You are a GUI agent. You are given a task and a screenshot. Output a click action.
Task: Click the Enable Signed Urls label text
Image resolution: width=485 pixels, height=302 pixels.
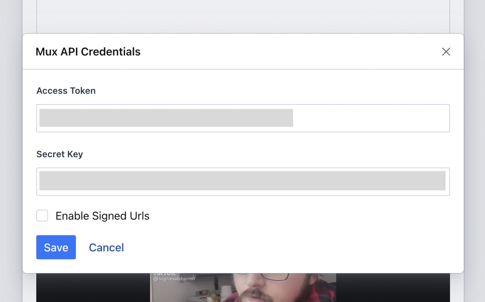click(x=102, y=216)
